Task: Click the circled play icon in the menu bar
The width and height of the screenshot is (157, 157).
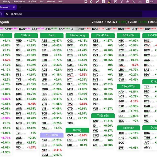Action: tap(127, 2)
